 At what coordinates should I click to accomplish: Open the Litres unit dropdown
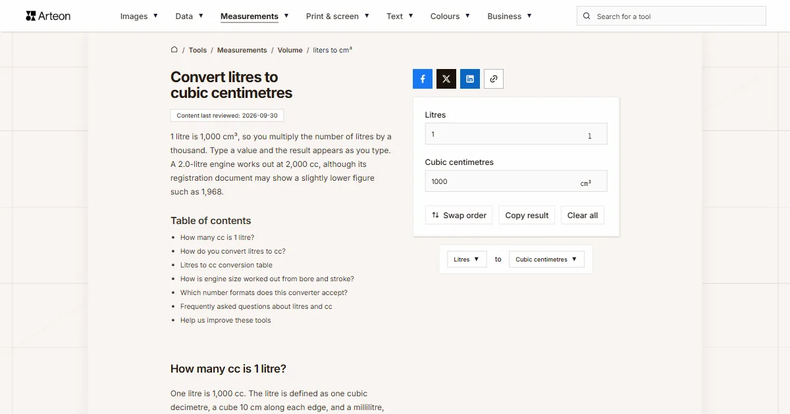(467, 260)
